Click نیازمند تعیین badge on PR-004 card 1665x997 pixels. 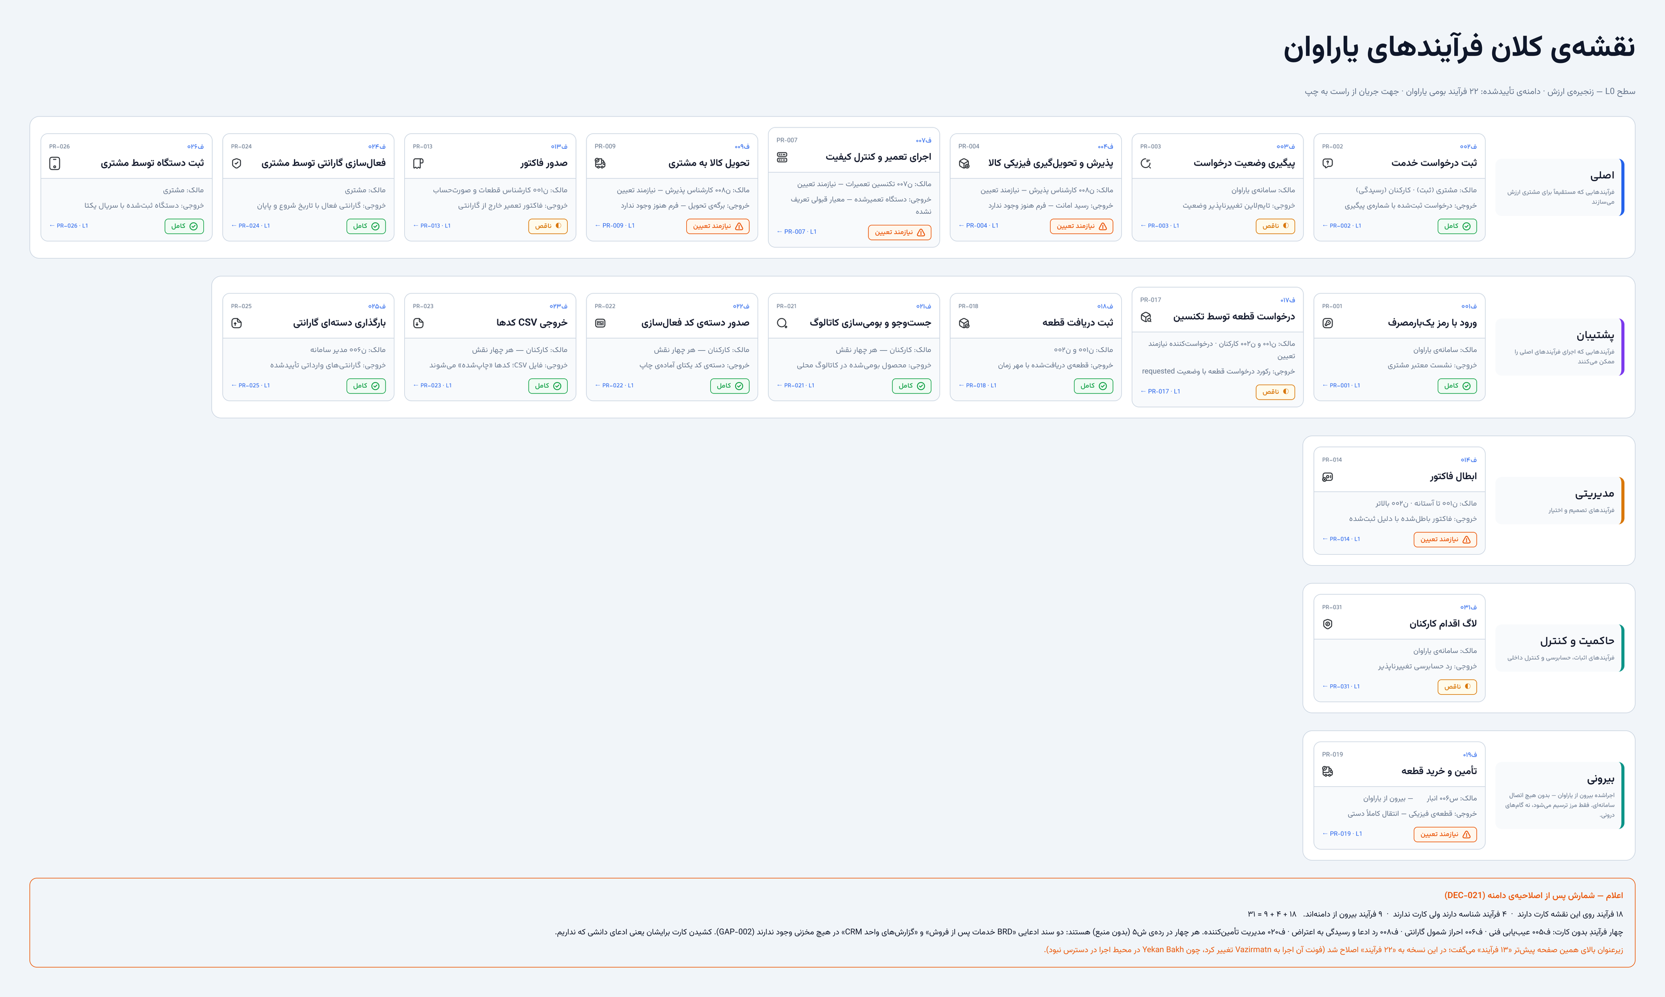1081,226
